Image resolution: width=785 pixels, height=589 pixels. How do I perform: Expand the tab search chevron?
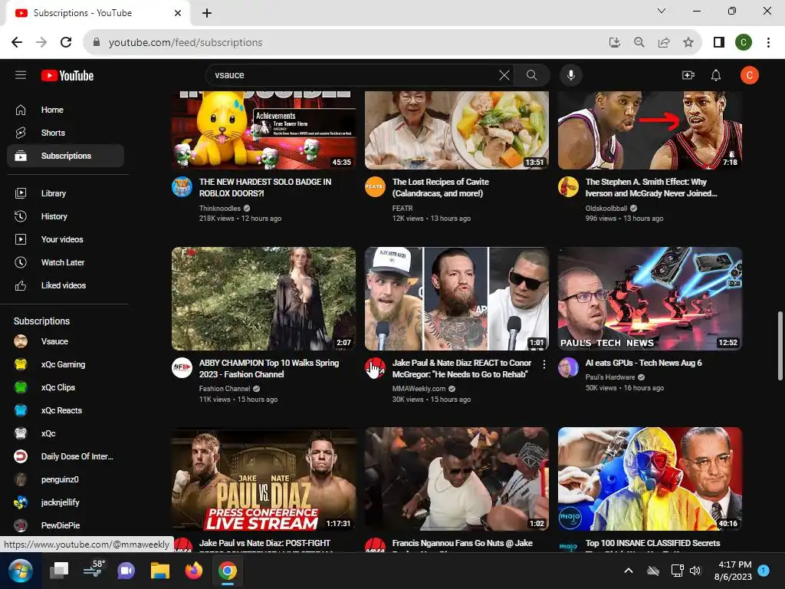coord(662,11)
